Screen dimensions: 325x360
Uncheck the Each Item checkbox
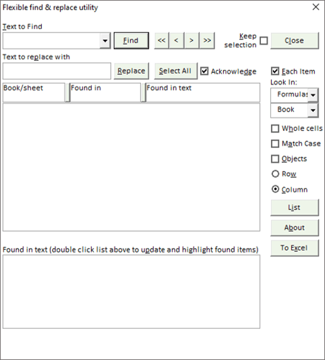click(275, 71)
